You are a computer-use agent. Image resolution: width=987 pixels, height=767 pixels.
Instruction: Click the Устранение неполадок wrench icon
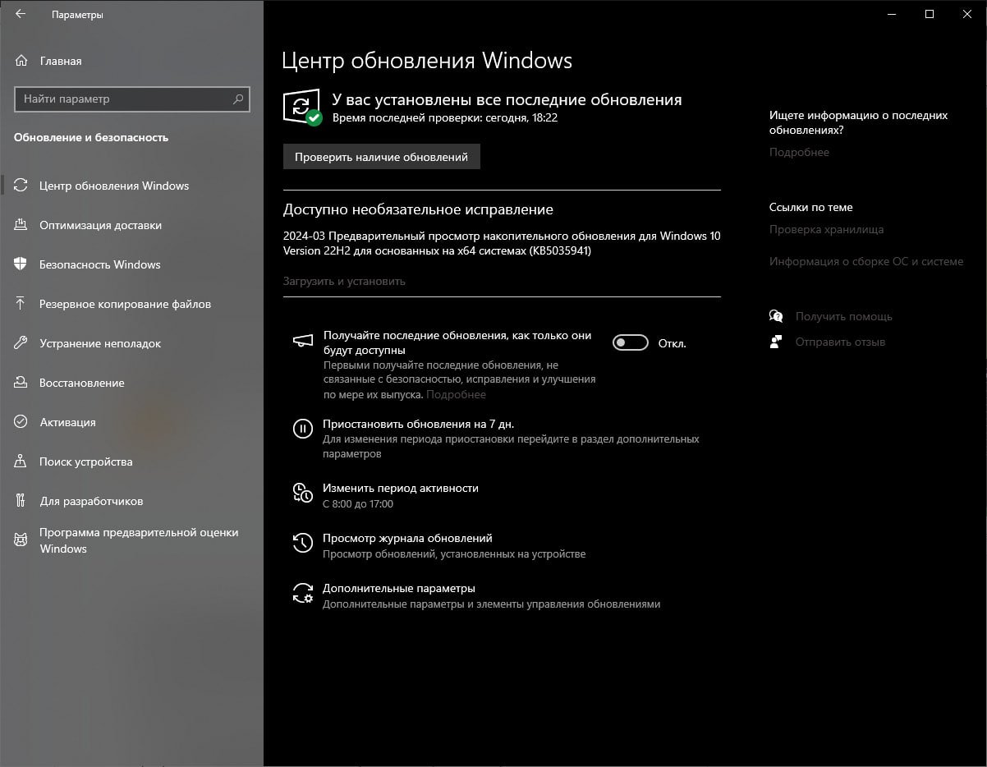(x=21, y=343)
